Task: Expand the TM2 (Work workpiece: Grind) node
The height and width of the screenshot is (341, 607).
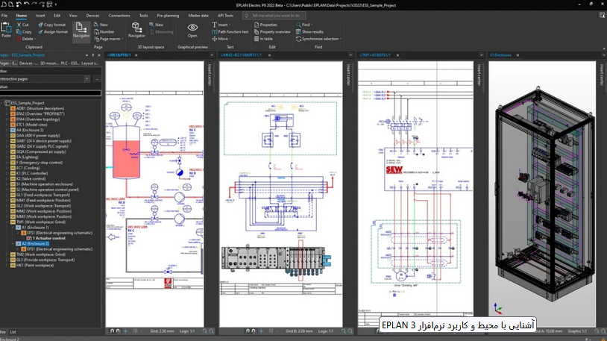Action: 7,254
